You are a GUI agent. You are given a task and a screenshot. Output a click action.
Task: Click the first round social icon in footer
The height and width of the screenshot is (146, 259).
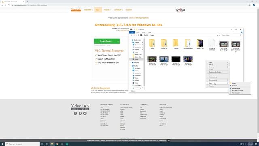[x=76, y=114]
